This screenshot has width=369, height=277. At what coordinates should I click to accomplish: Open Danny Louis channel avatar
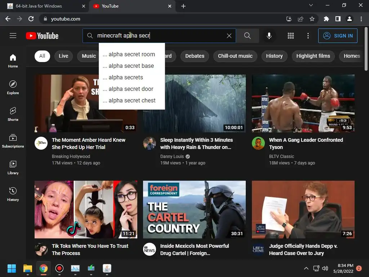(150, 143)
